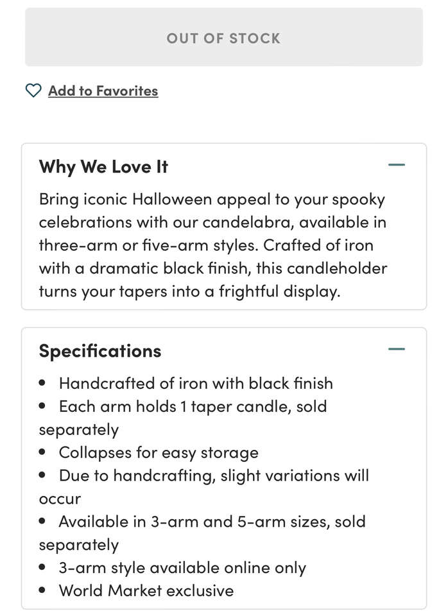Click the heart favorites icon
This screenshot has height=616, width=448.
[33, 90]
